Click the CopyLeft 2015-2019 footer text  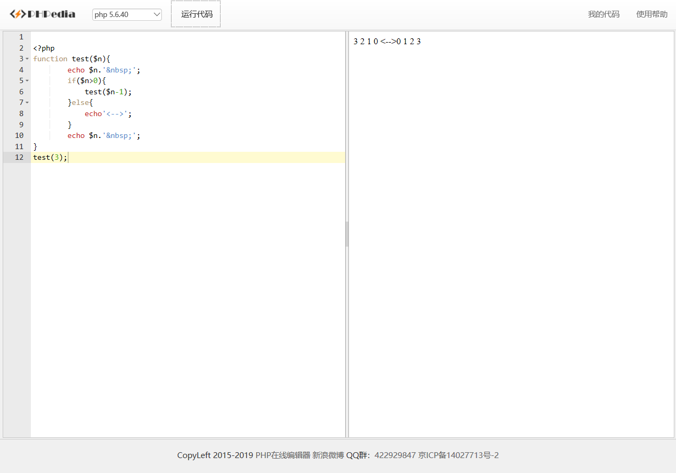click(215, 455)
